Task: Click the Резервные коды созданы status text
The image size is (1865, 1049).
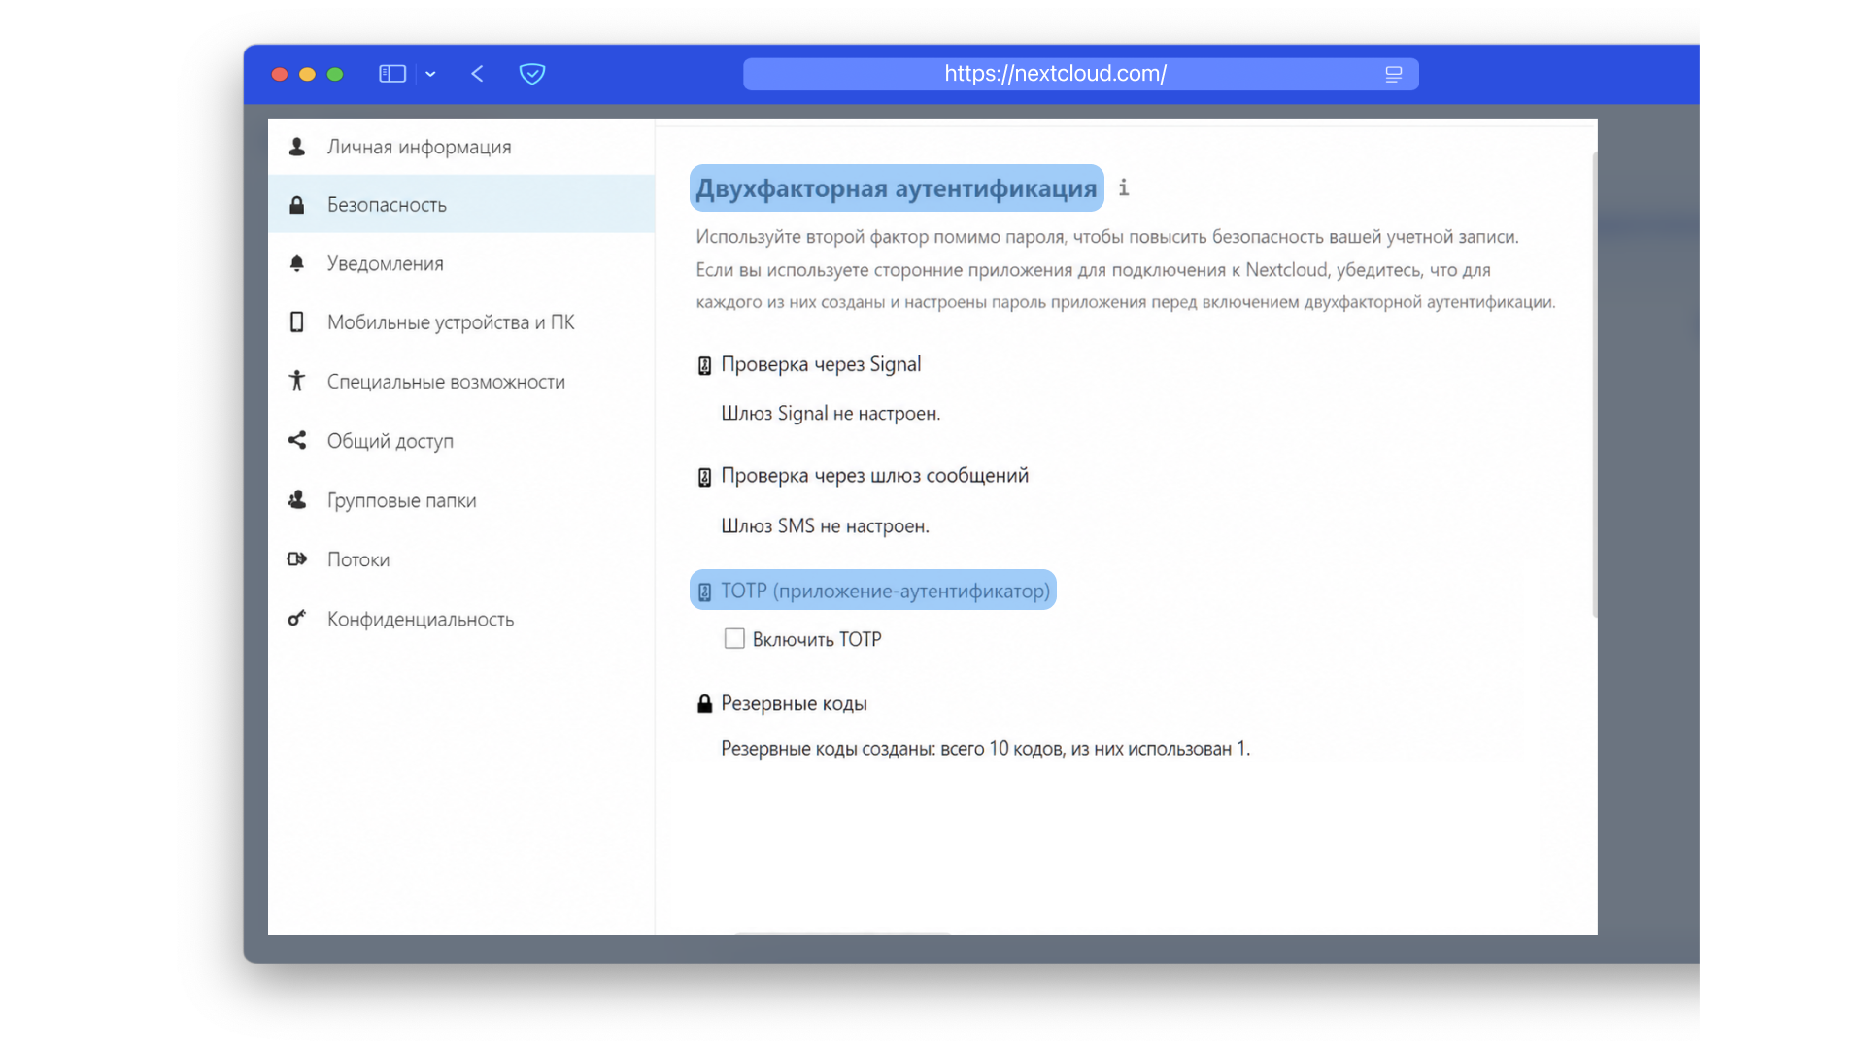Action: coord(985,749)
